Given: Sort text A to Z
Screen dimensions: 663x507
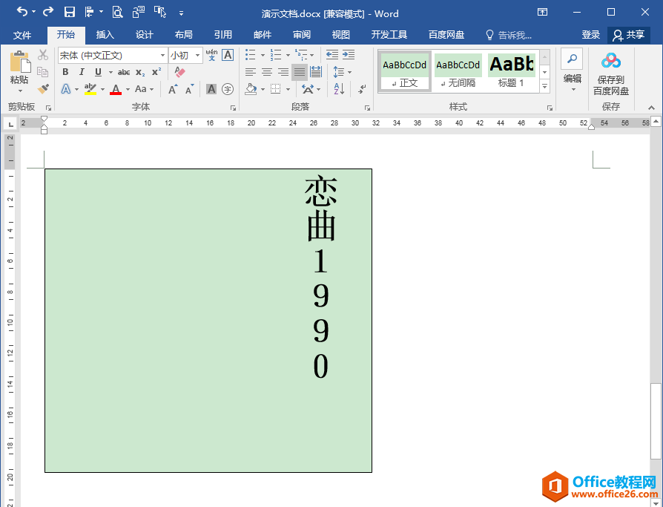Looking at the screenshot, I should tap(339, 89).
